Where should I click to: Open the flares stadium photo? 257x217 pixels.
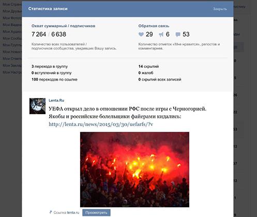click(x=134, y=169)
